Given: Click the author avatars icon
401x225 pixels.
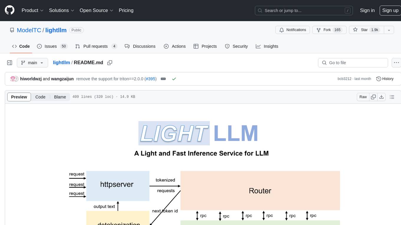Looking at the screenshot, I should [x=14, y=79].
